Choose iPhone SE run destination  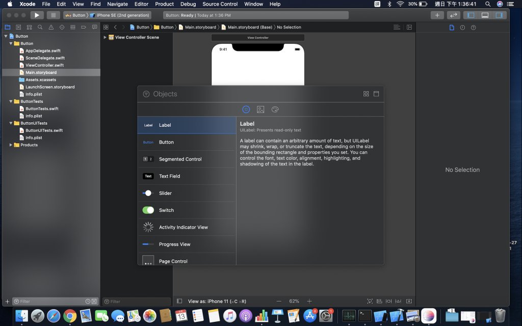tap(119, 15)
